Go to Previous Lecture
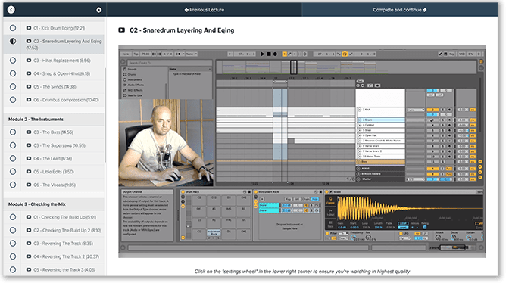 pyautogui.click(x=205, y=10)
